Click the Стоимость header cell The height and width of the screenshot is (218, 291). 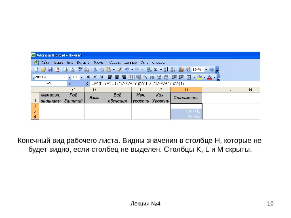[x=186, y=98]
